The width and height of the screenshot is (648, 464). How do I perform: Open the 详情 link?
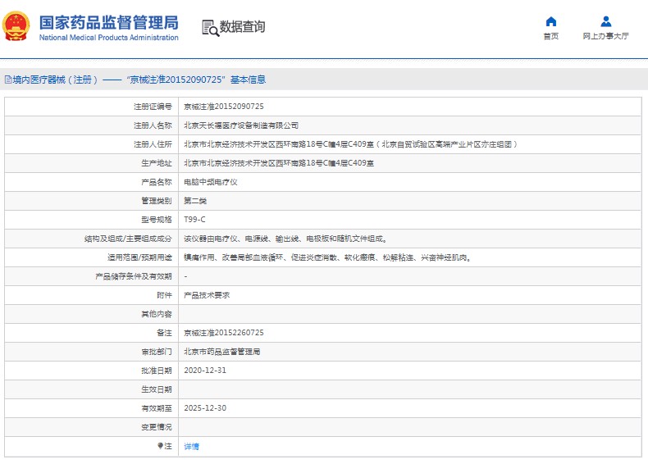coord(191,446)
